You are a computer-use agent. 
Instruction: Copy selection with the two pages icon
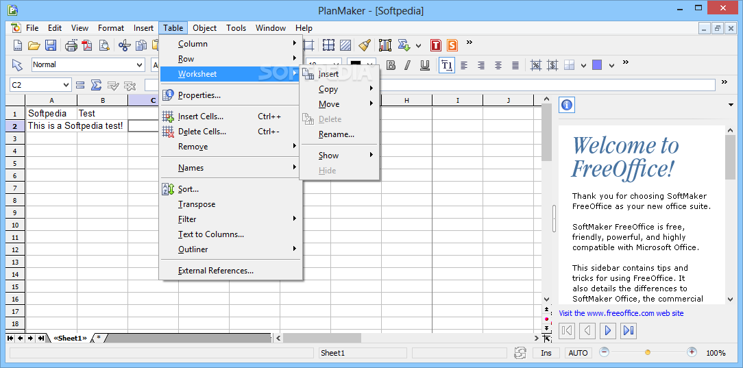(141, 45)
